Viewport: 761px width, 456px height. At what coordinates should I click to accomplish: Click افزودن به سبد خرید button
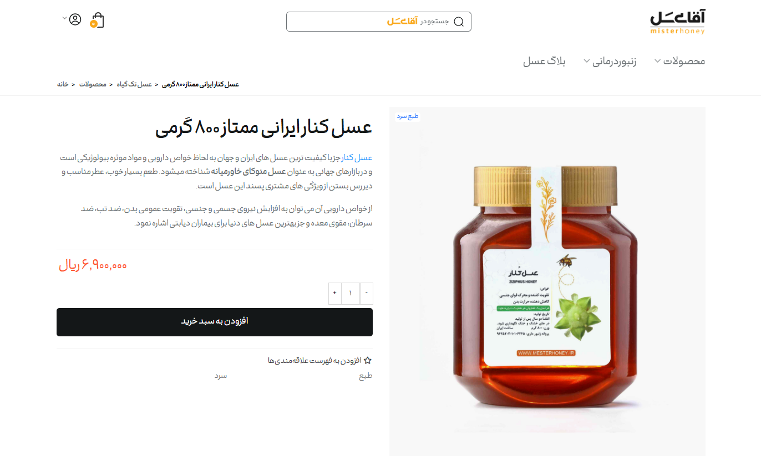[215, 322]
